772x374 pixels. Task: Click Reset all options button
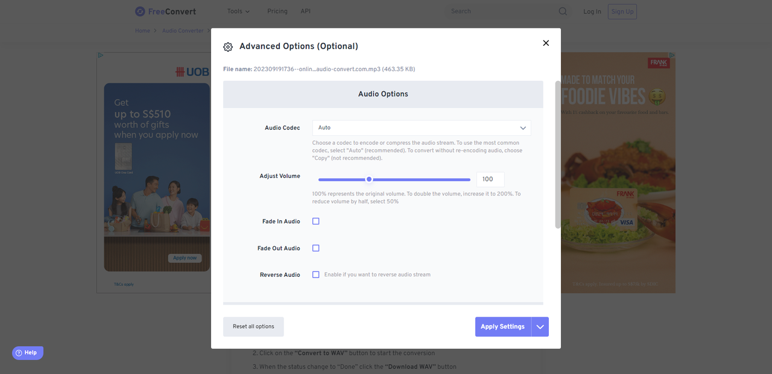pos(253,326)
